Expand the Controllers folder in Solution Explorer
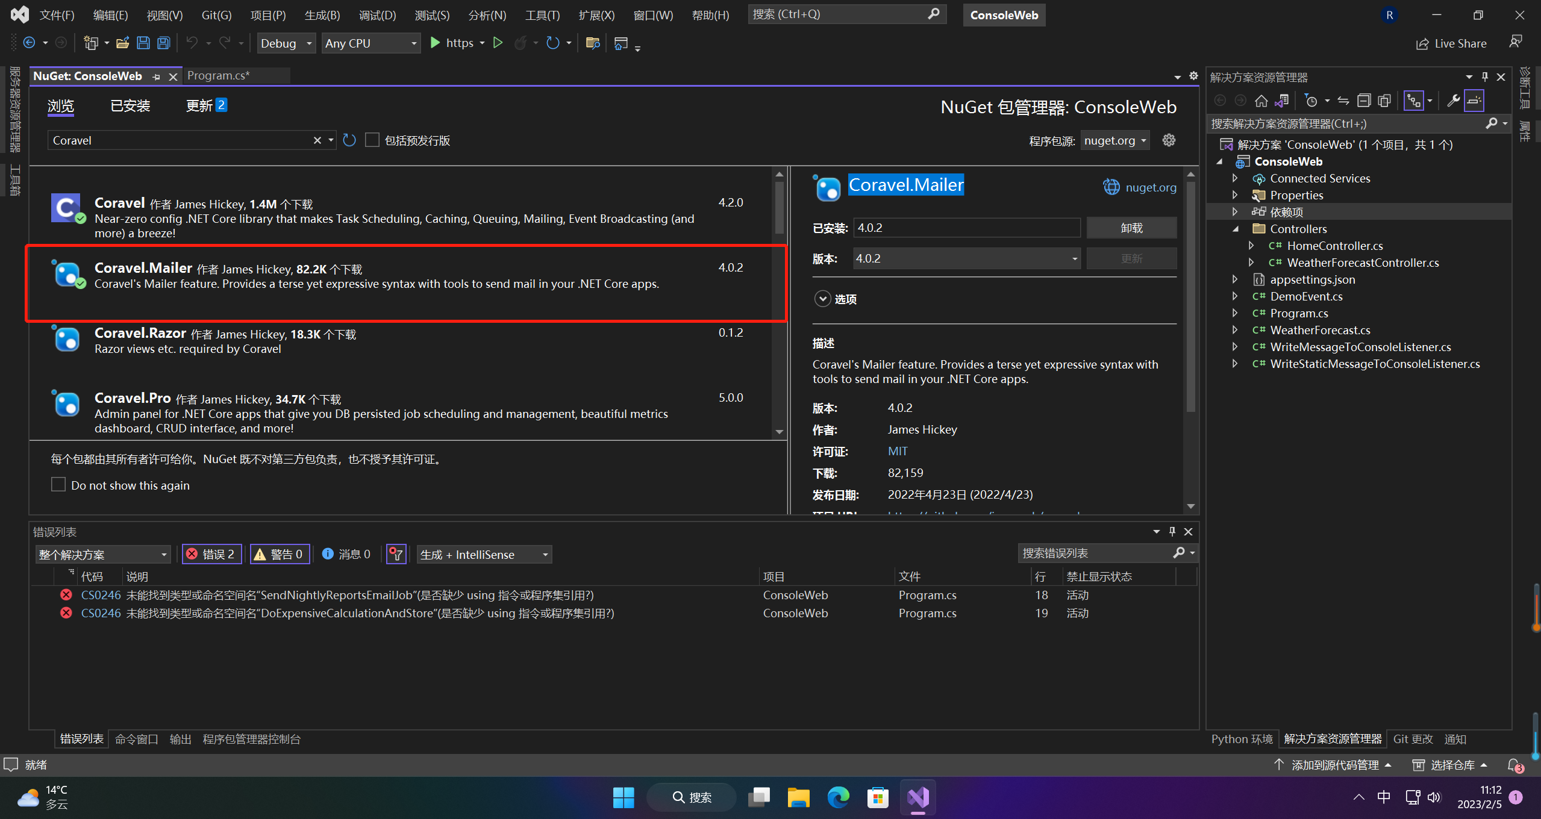This screenshot has height=819, width=1541. pyautogui.click(x=1235, y=228)
